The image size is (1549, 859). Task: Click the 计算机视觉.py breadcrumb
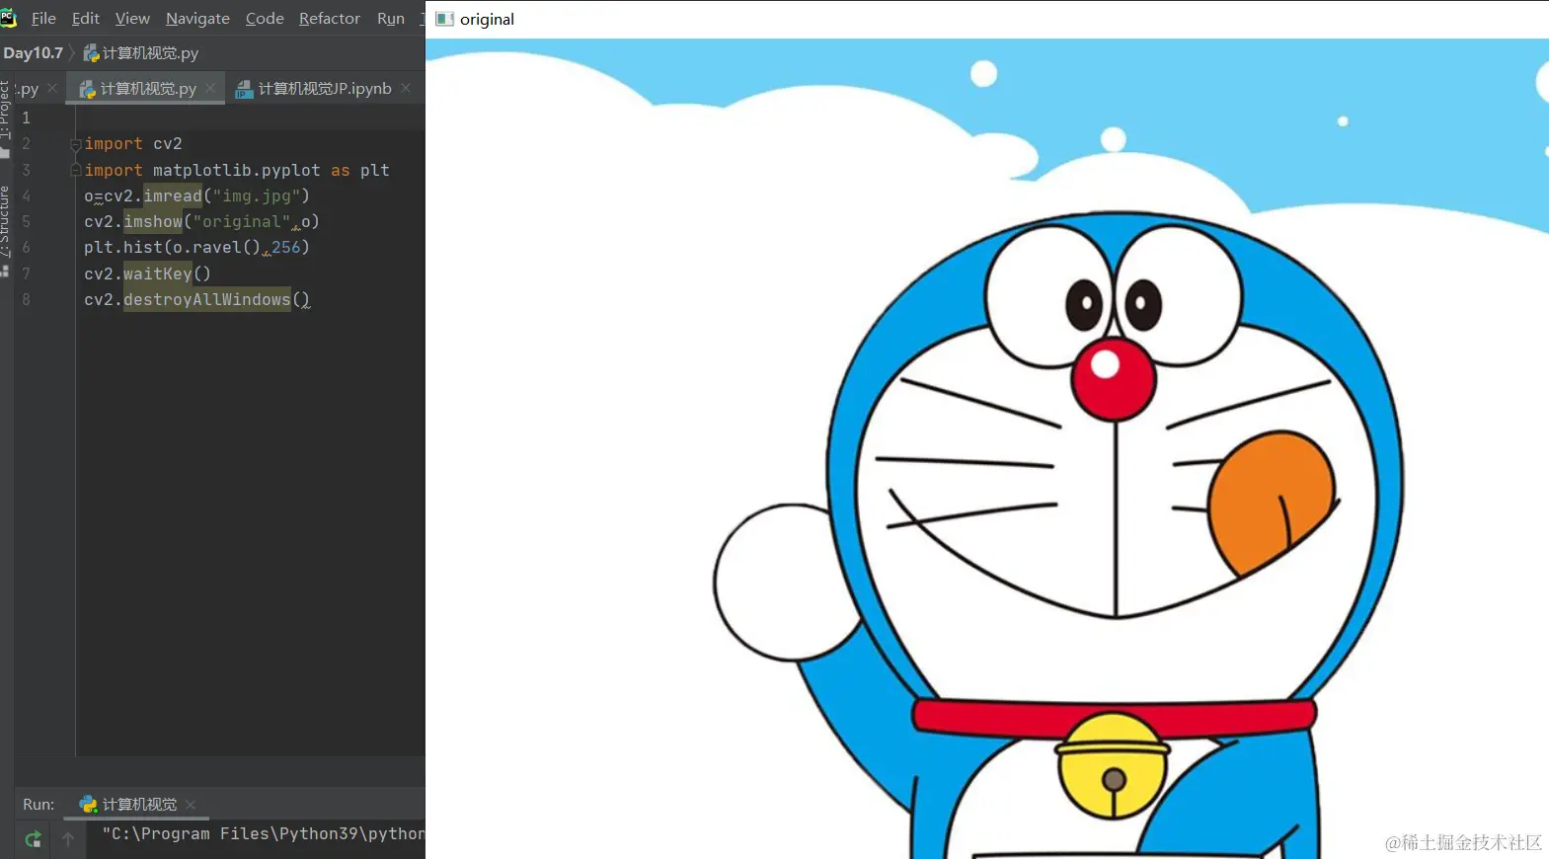tap(141, 53)
